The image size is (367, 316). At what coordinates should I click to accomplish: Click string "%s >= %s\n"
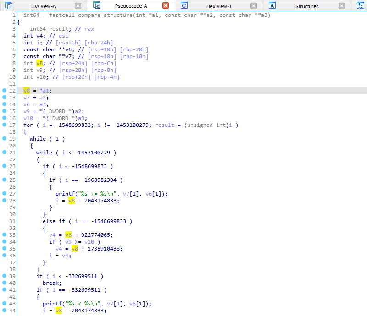tap(97, 194)
